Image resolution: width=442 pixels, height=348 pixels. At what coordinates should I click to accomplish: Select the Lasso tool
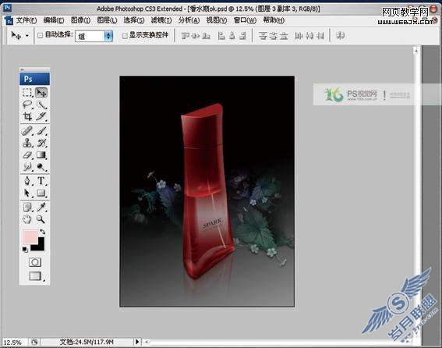pos(27,105)
